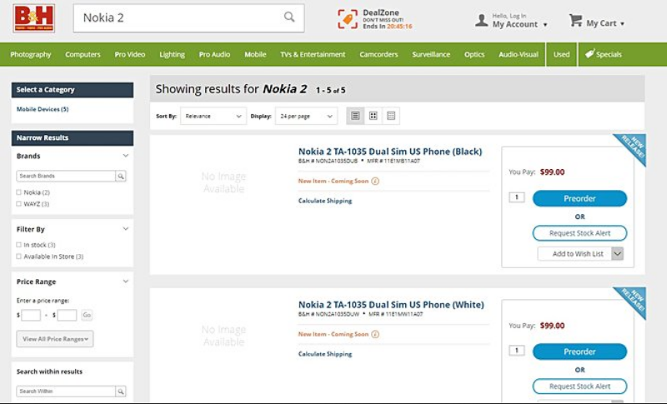Viewport: 667px width, 404px height.
Task: Switch to compact table view icon
Action: (x=391, y=116)
